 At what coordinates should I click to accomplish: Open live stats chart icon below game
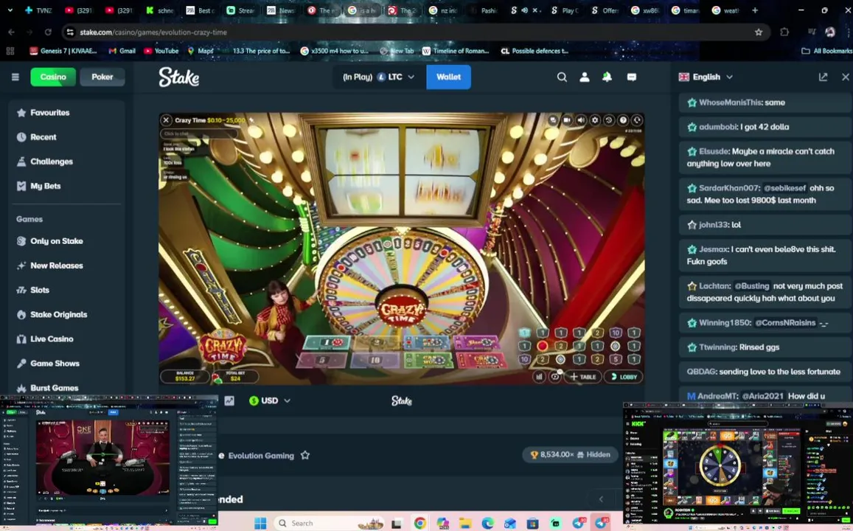click(229, 401)
